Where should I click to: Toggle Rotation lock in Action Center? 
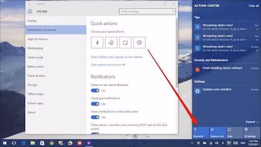[218, 133]
